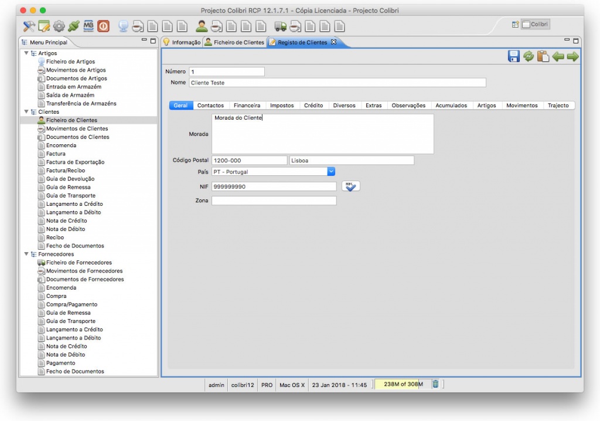Open the País dropdown showing PT - Portugal
The width and height of the screenshot is (600, 421).
331,171
